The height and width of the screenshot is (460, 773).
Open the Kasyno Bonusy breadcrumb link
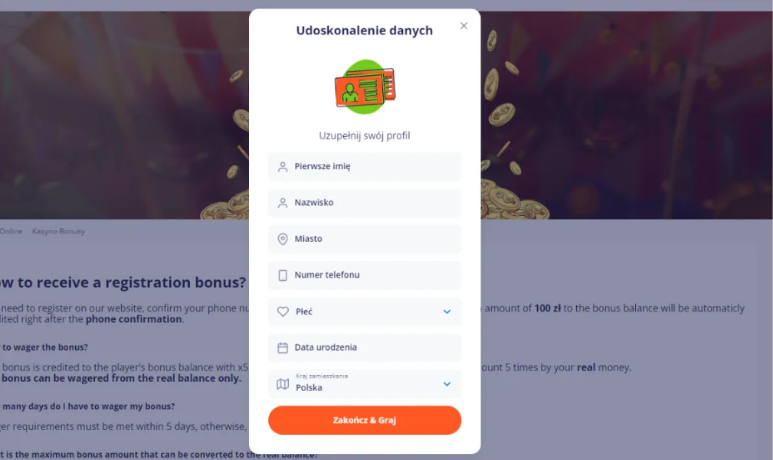pyautogui.click(x=59, y=231)
